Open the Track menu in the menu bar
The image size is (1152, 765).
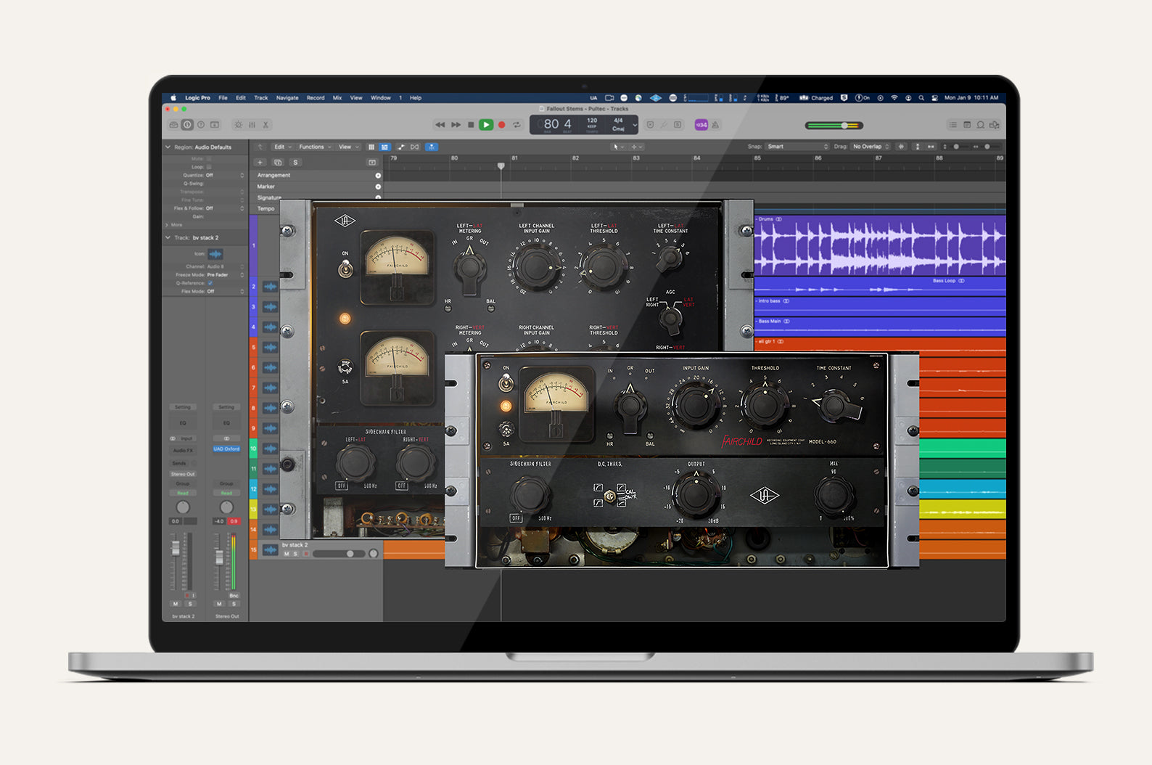point(261,98)
